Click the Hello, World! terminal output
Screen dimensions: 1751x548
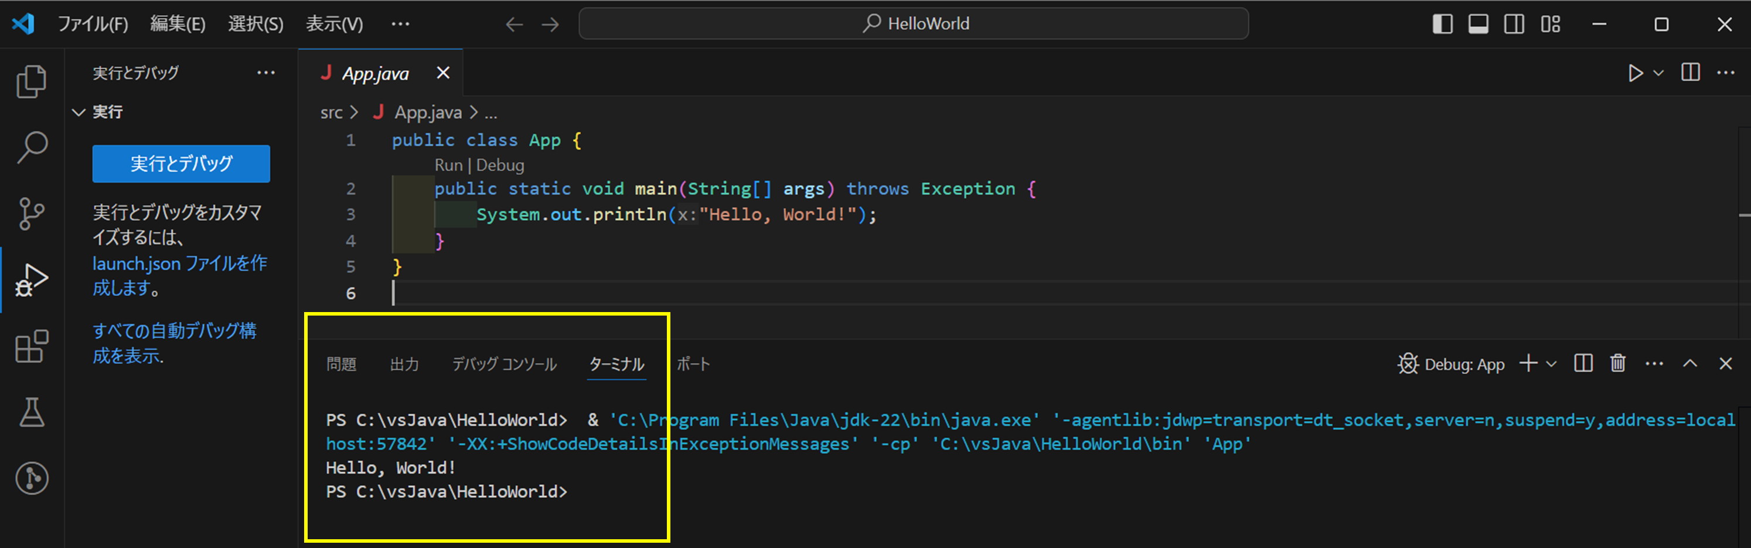point(390,468)
